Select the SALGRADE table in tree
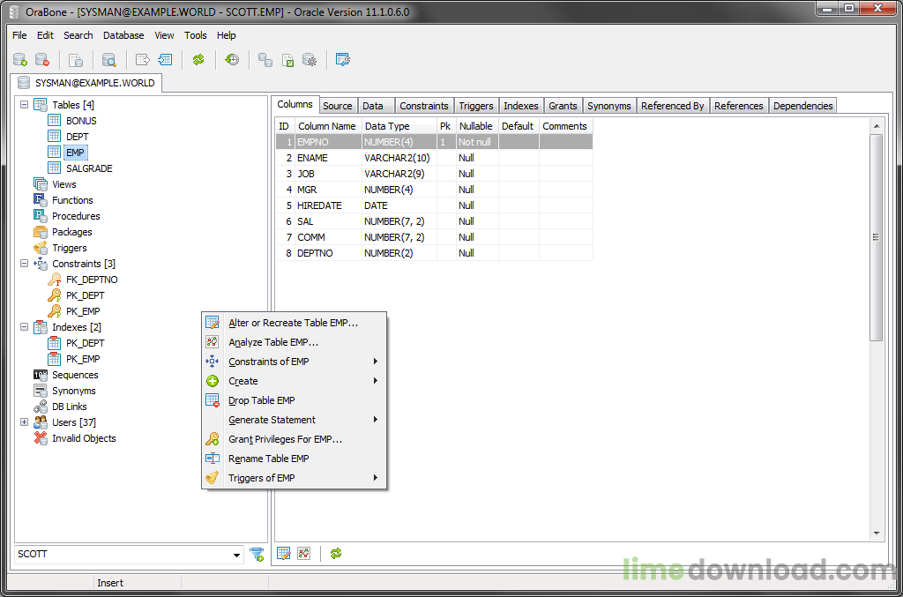This screenshot has height=597, width=903. tap(89, 168)
